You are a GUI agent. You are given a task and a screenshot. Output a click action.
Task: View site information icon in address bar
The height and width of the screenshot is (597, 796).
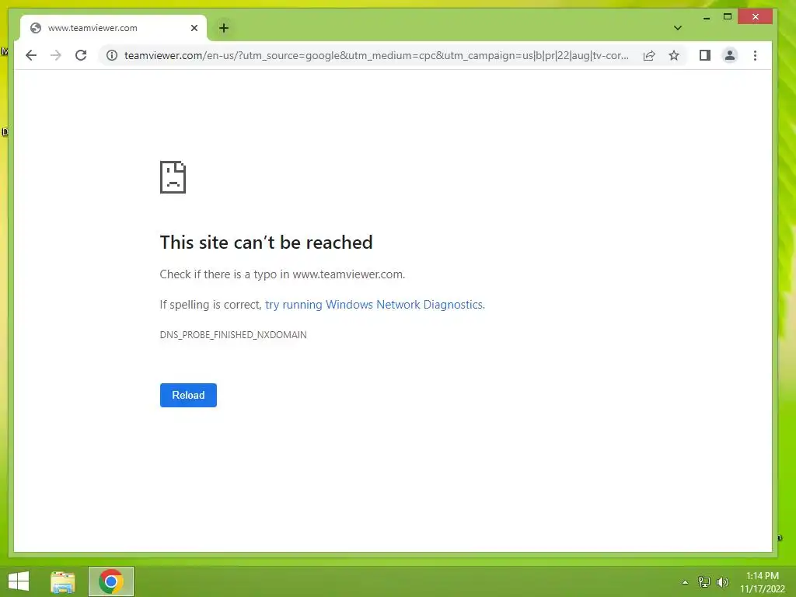pos(112,55)
